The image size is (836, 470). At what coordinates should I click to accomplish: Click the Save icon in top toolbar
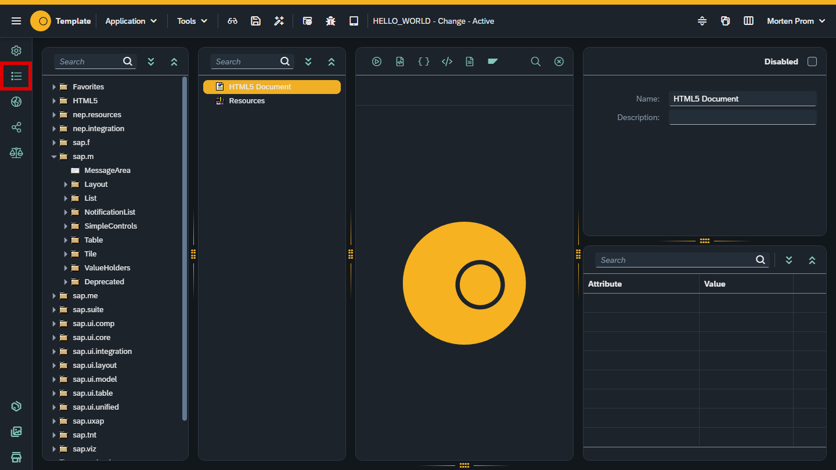coord(255,21)
